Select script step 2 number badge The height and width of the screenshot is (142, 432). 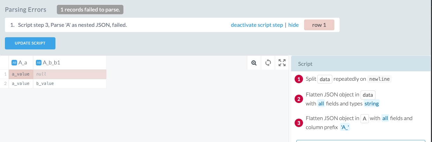[298, 99]
